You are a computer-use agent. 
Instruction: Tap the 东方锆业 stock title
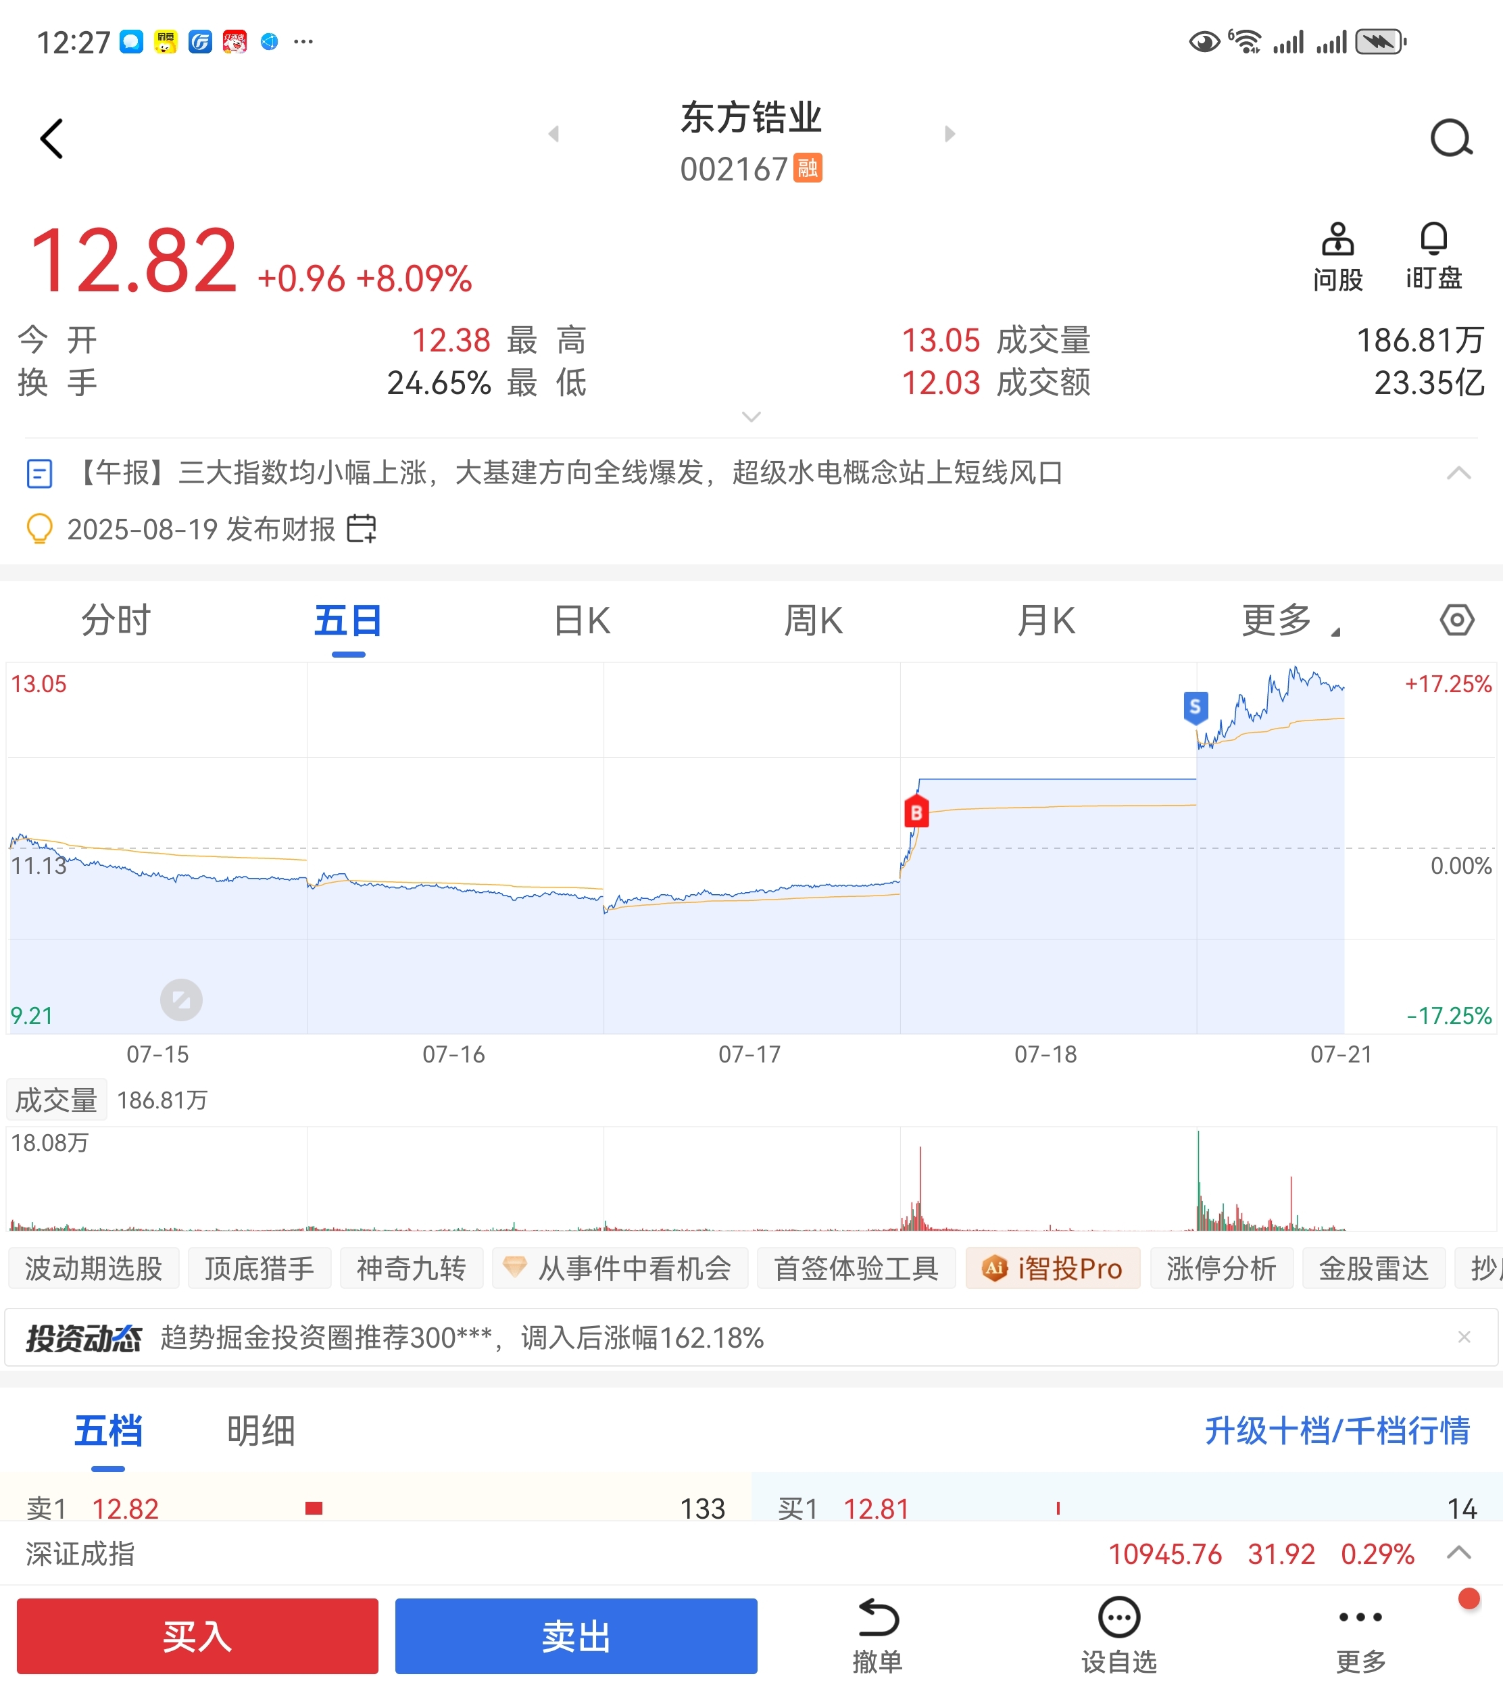pos(751,117)
